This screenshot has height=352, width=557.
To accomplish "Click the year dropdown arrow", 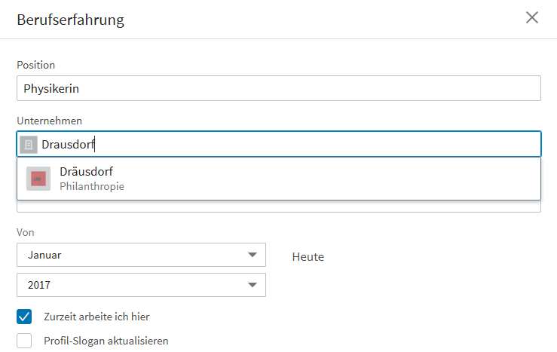I will (252, 285).
